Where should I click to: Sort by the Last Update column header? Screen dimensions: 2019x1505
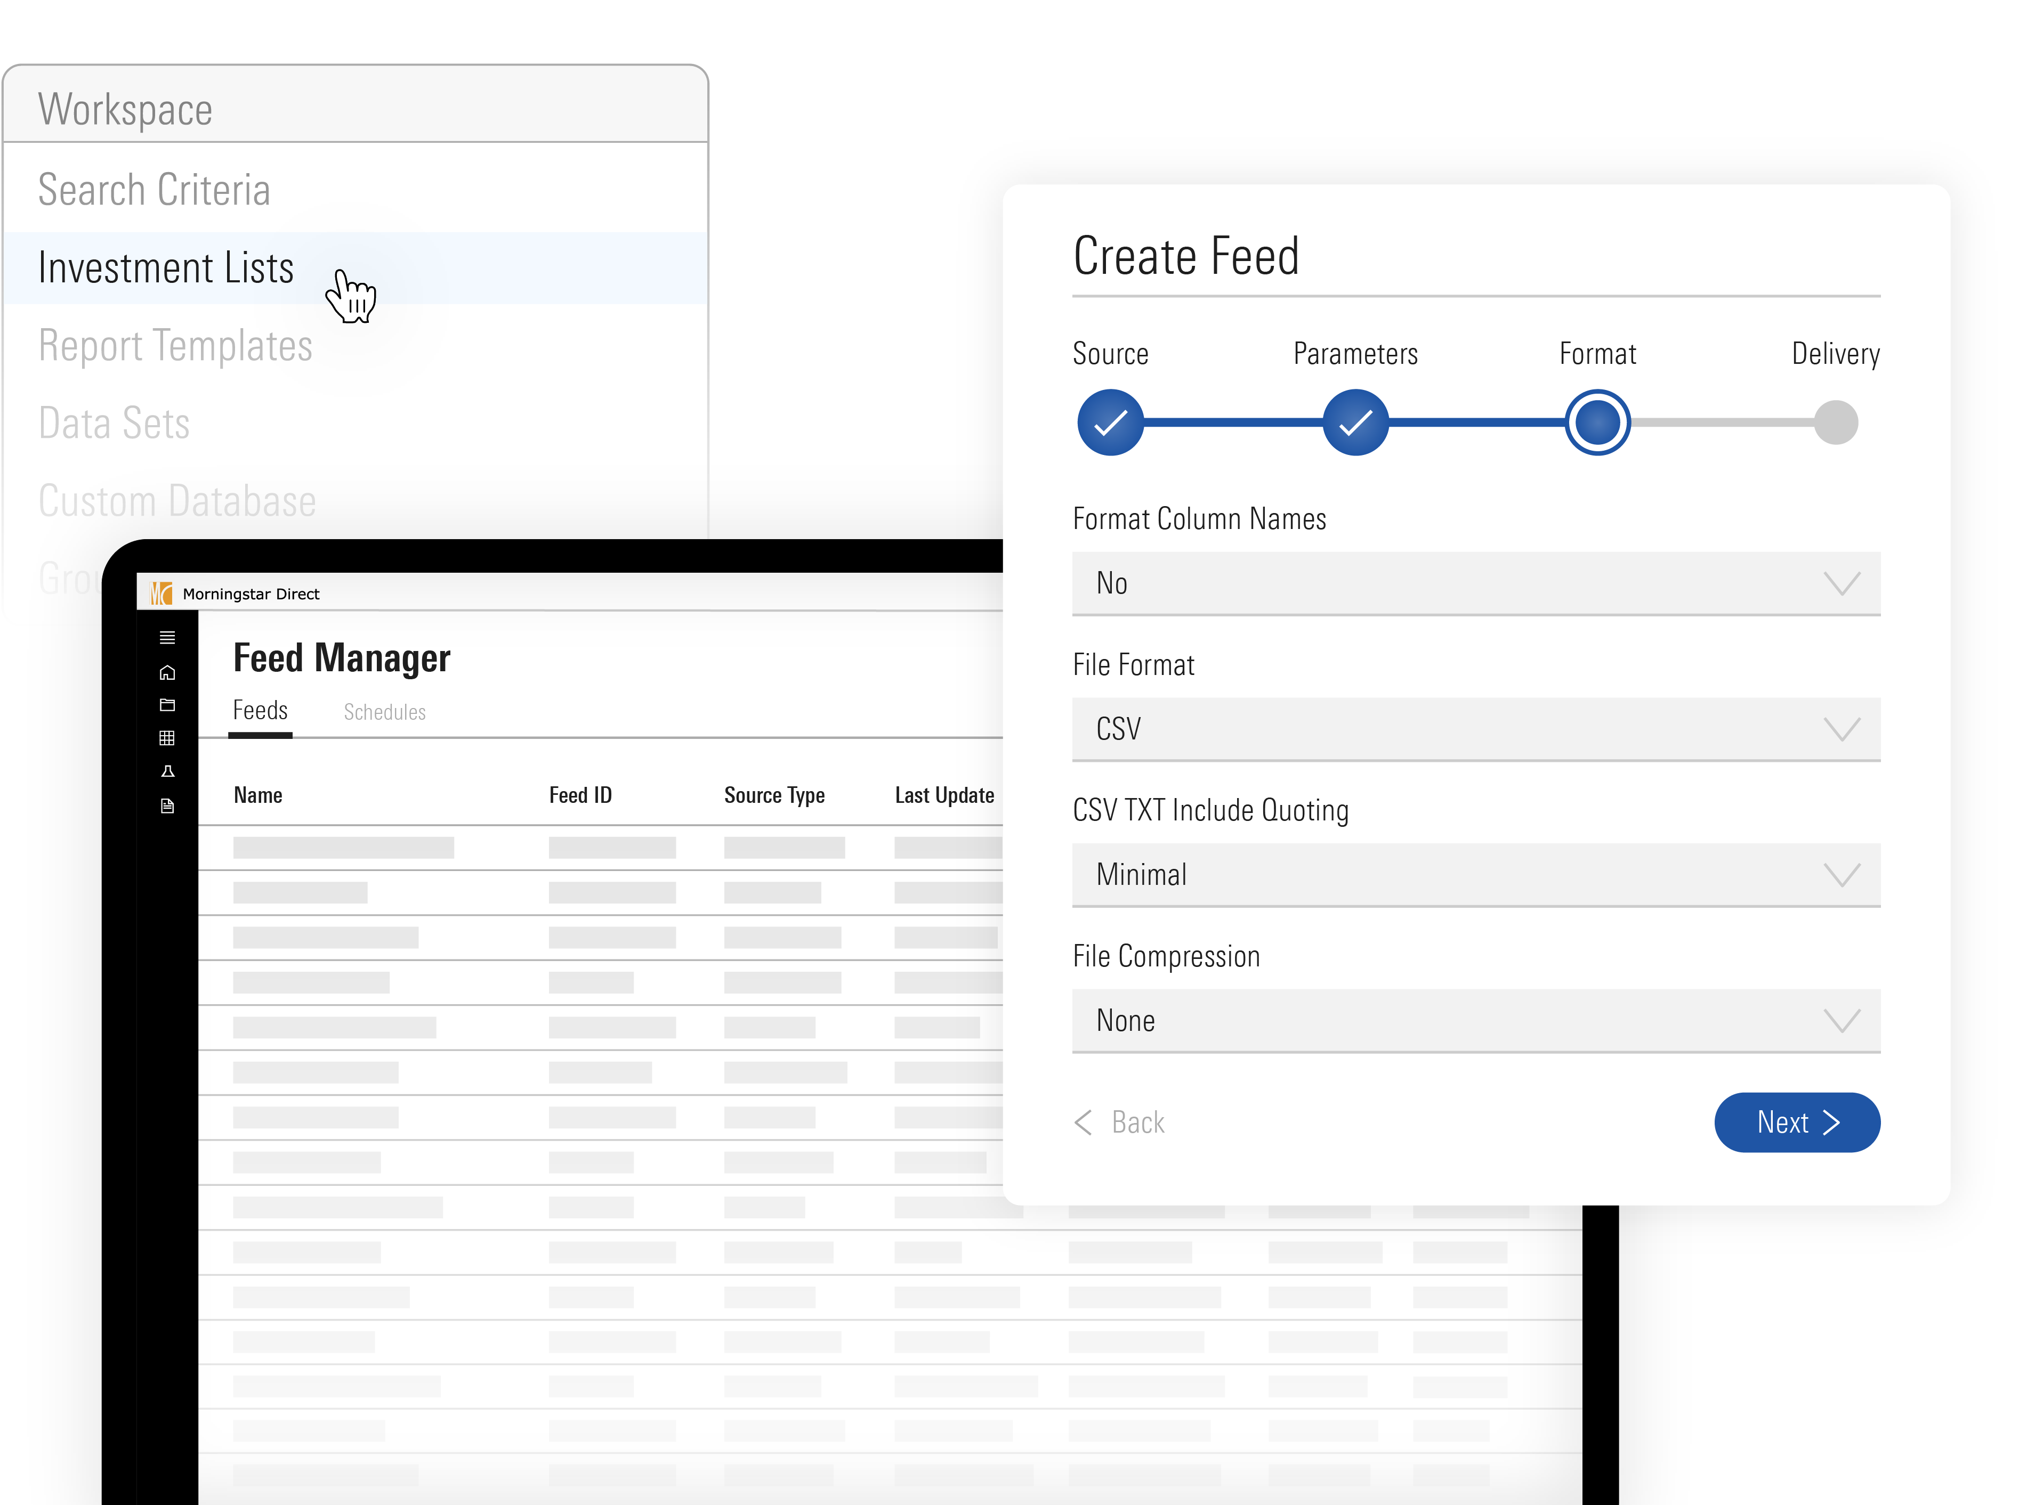tap(944, 795)
